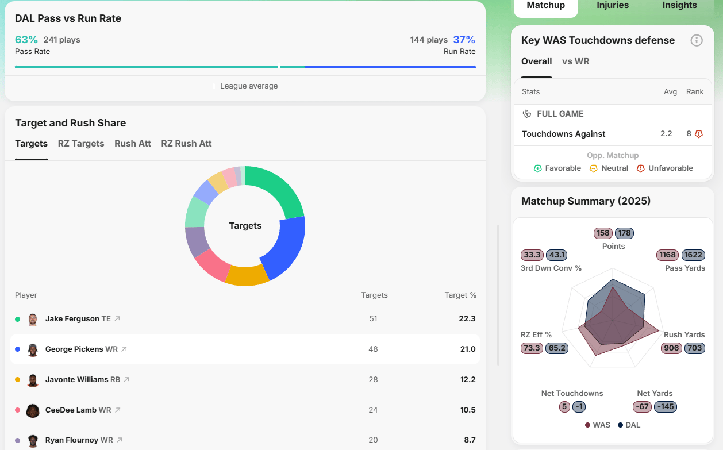The width and height of the screenshot is (723, 450).
Task: Open Ryan Flournoy player link
Action: (72, 440)
